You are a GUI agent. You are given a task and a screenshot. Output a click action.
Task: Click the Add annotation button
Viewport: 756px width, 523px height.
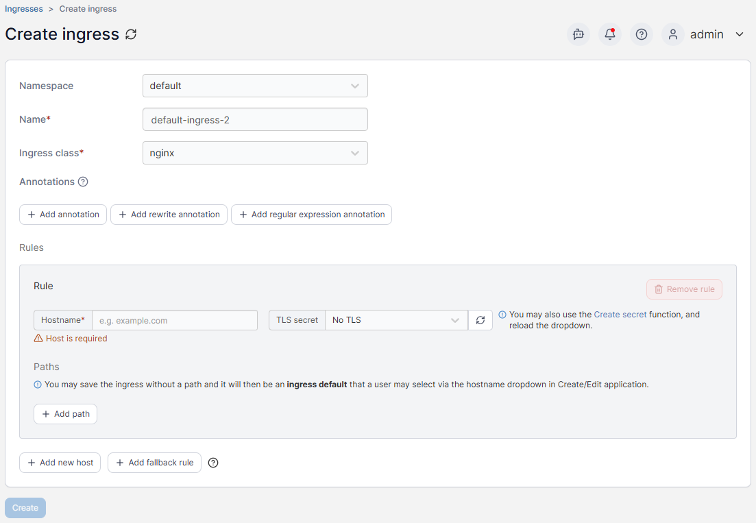pos(63,215)
